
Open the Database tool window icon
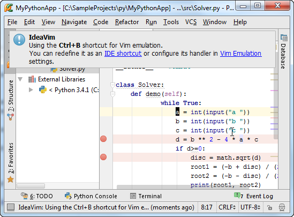point(284,38)
